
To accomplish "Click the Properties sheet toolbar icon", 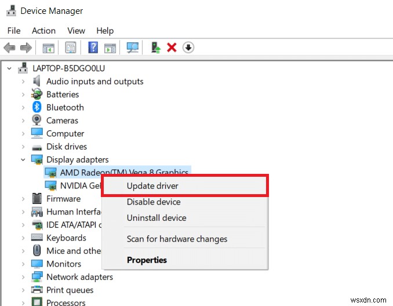I will click(71, 48).
